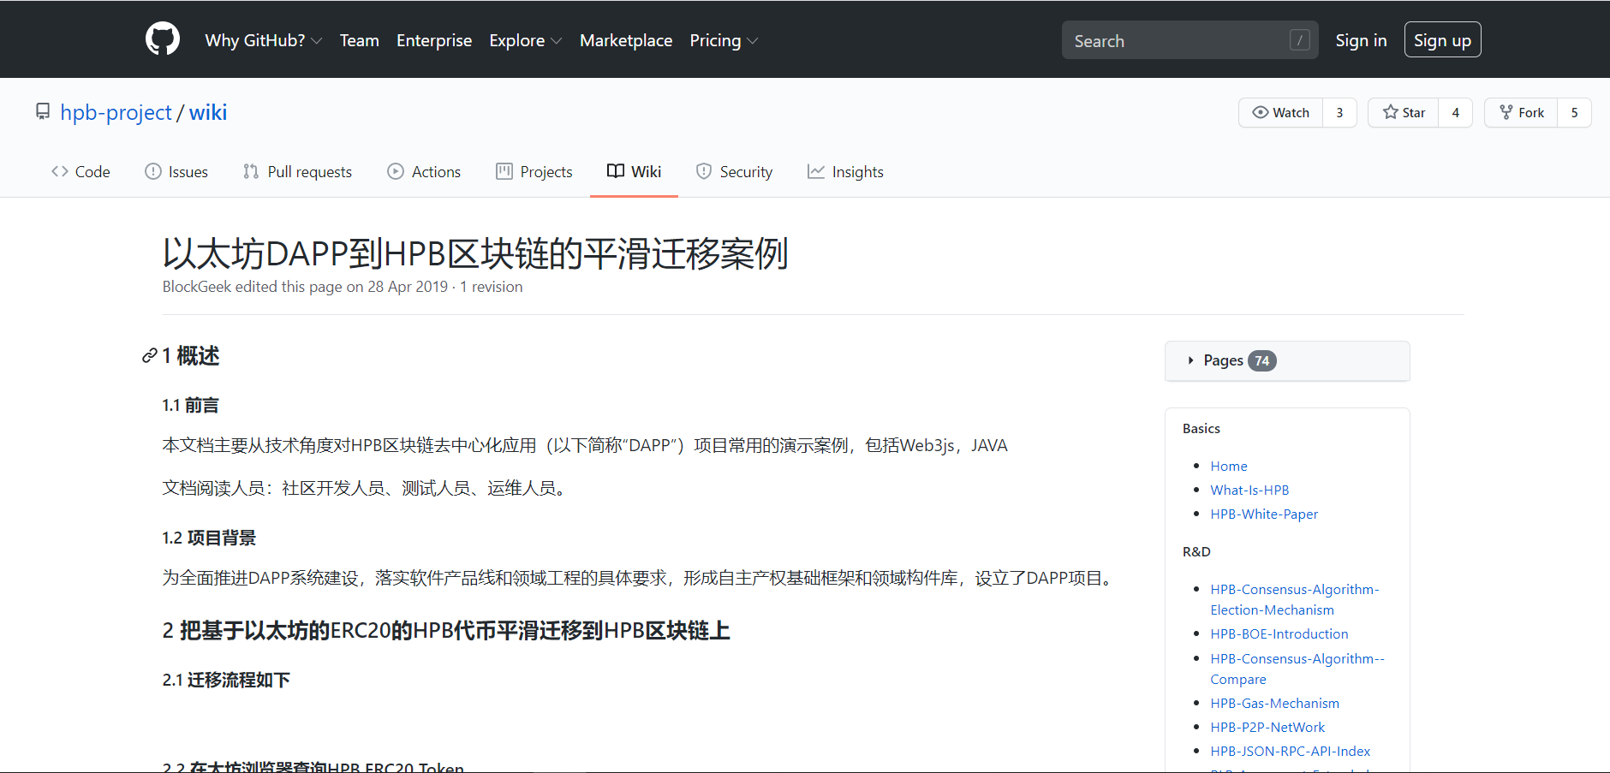Expand the Why GitHub? dropdown
The image size is (1610, 773).
(x=264, y=40)
